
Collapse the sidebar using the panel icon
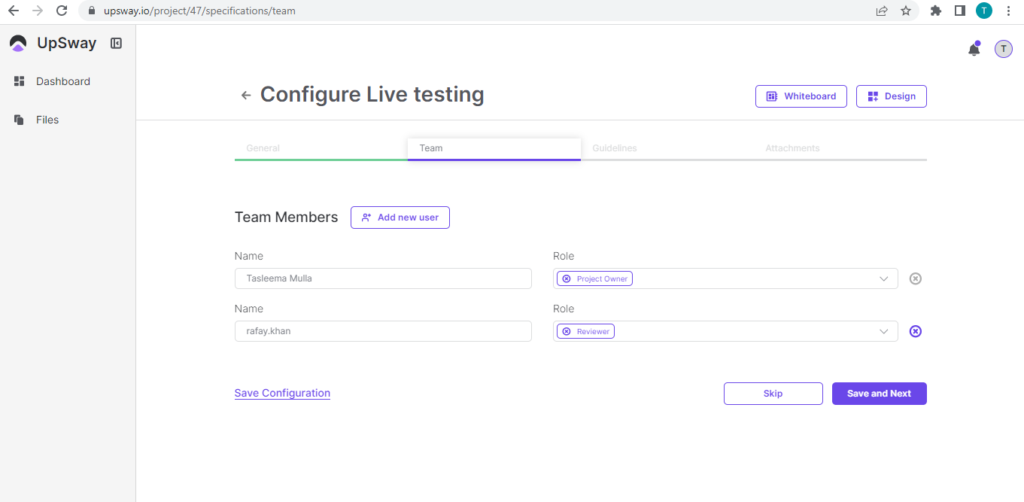point(116,44)
